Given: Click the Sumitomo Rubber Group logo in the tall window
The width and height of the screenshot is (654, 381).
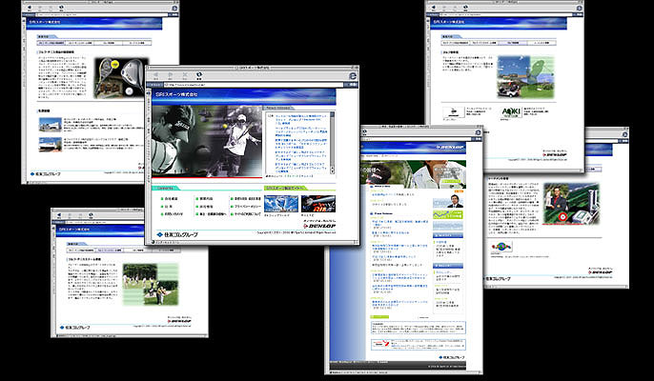Looking at the screenshot, I should (451, 357).
